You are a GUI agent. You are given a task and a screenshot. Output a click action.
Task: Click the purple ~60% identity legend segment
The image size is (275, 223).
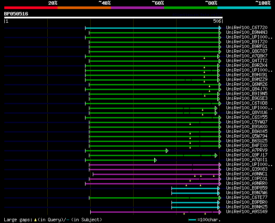click(137, 8)
